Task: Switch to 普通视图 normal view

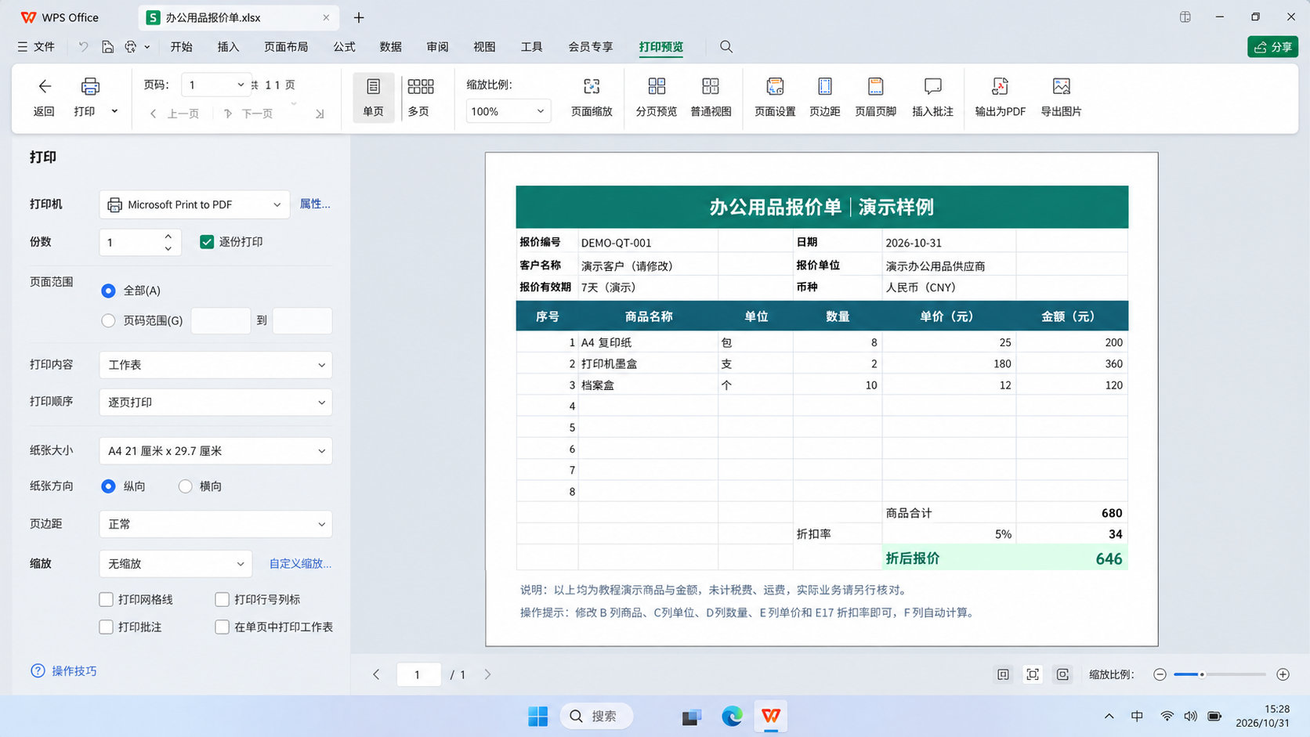Action: tap(711, 97)
